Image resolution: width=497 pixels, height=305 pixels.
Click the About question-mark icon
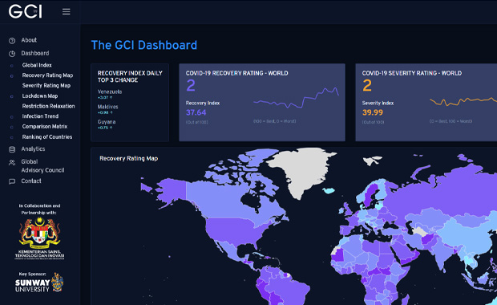tap(12, 41)
